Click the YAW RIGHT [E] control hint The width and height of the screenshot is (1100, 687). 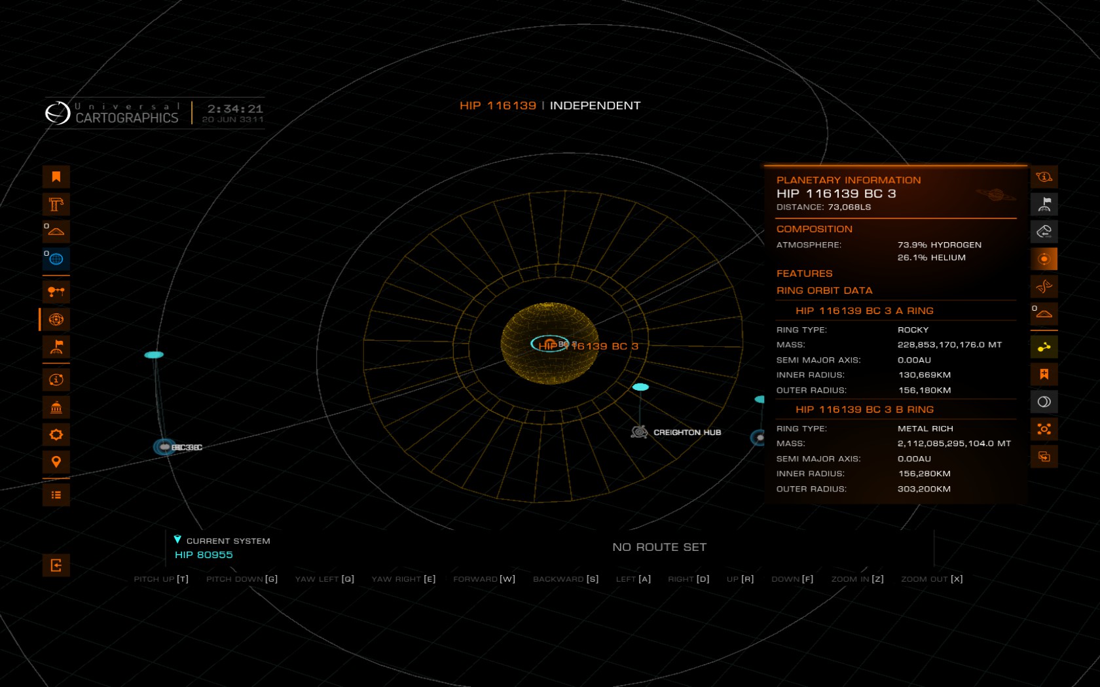pos(403,579)
